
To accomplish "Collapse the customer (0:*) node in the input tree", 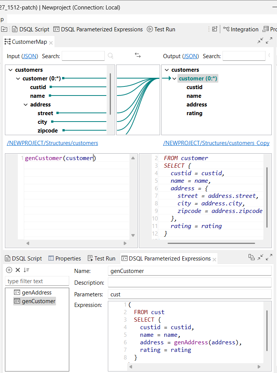I will (18, 79).
